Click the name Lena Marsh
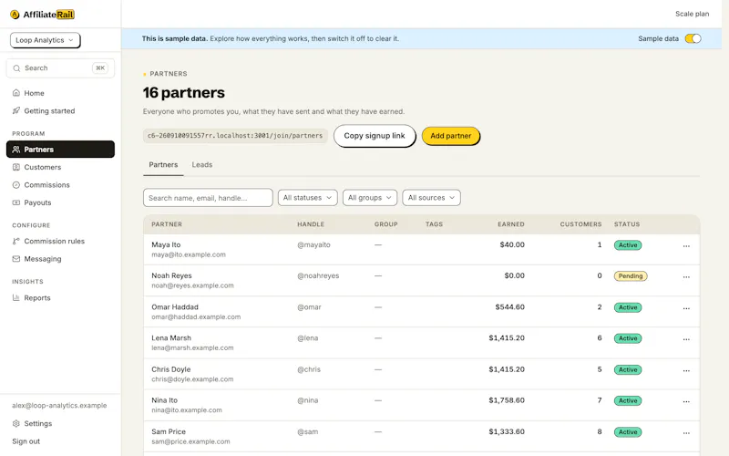The height and width of the screenshot is (456, 729). pos(171,337)
